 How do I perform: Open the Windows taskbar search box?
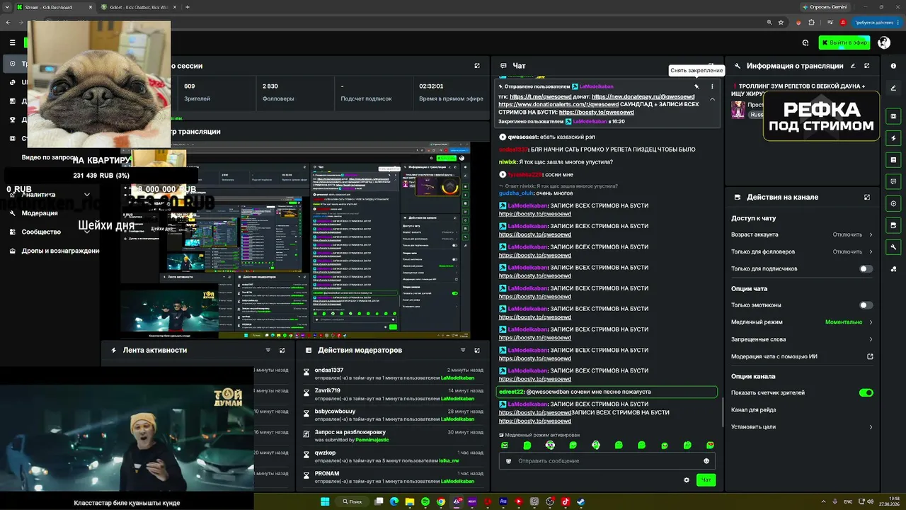[352, 501]
